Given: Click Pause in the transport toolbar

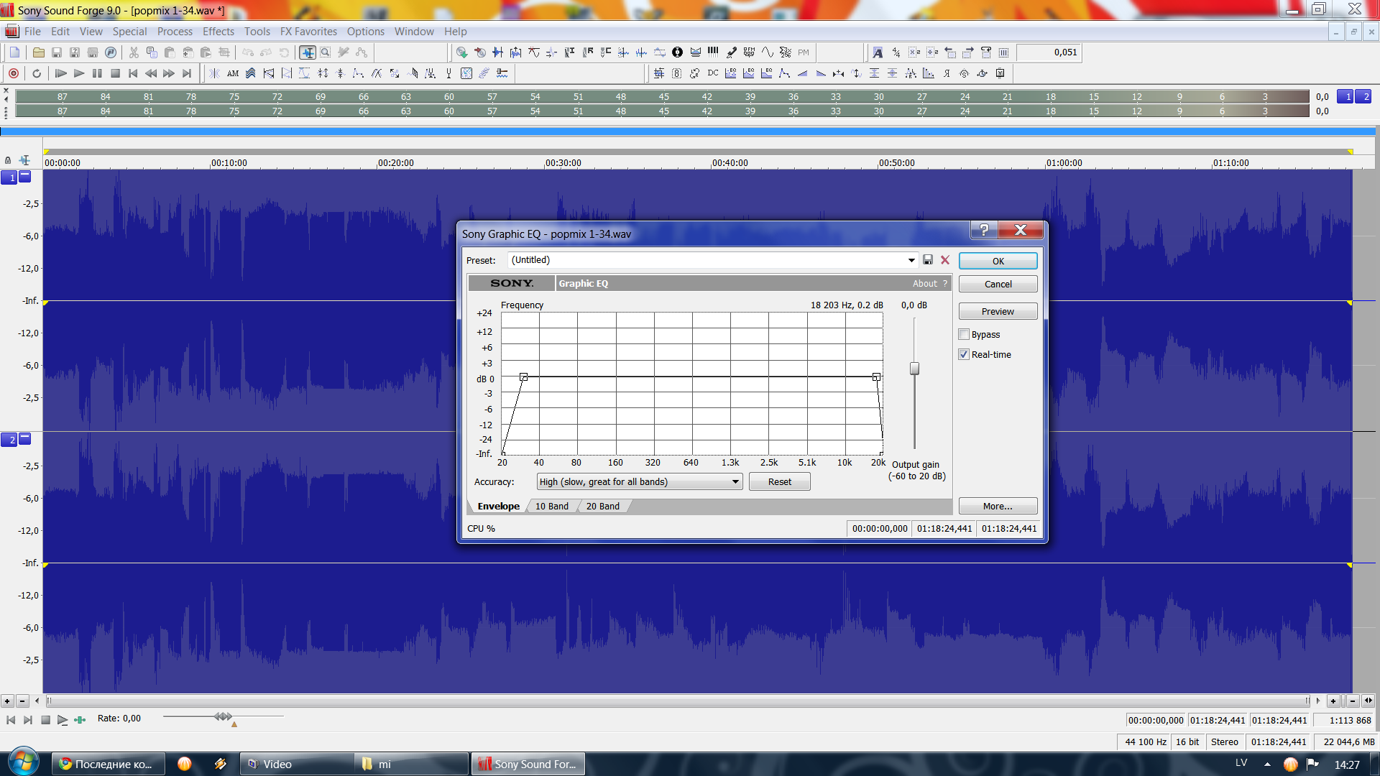Looking at the screenshot, I should (97, 73).
